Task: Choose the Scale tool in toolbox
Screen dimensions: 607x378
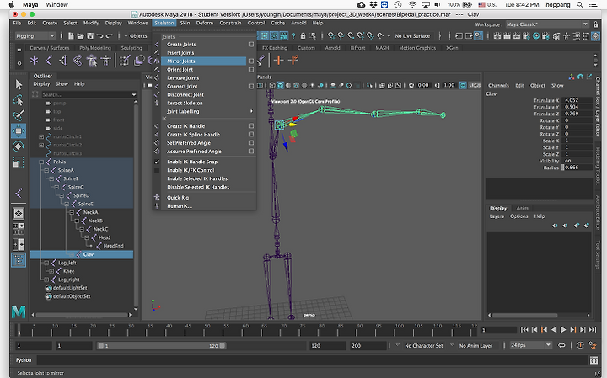Action: pyautogui.click(x=19, y=162)
